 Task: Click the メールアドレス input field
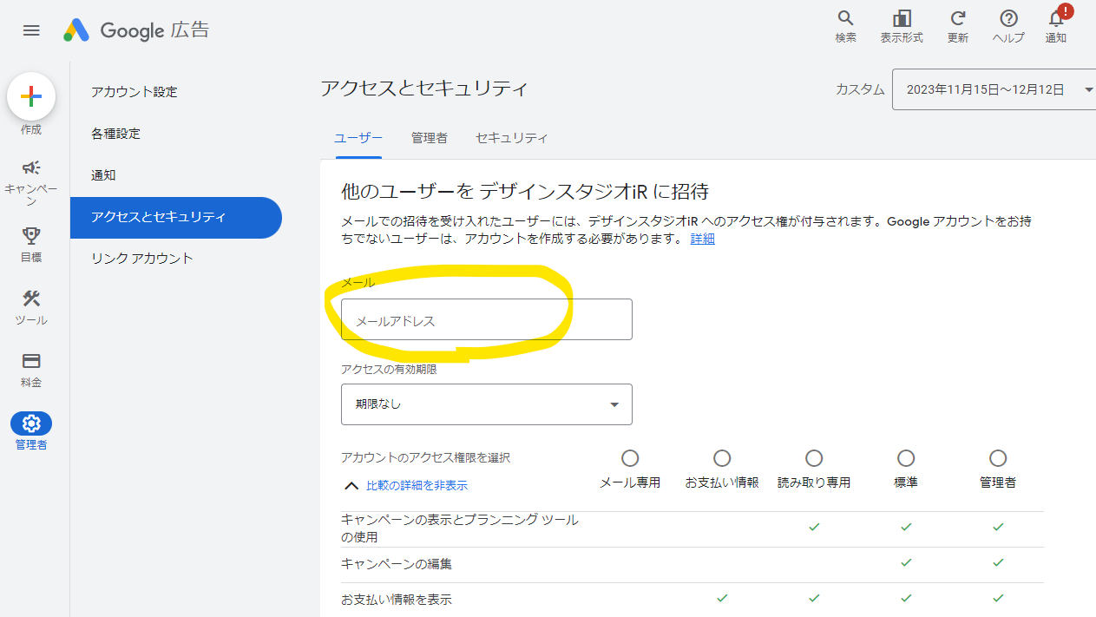487,319
